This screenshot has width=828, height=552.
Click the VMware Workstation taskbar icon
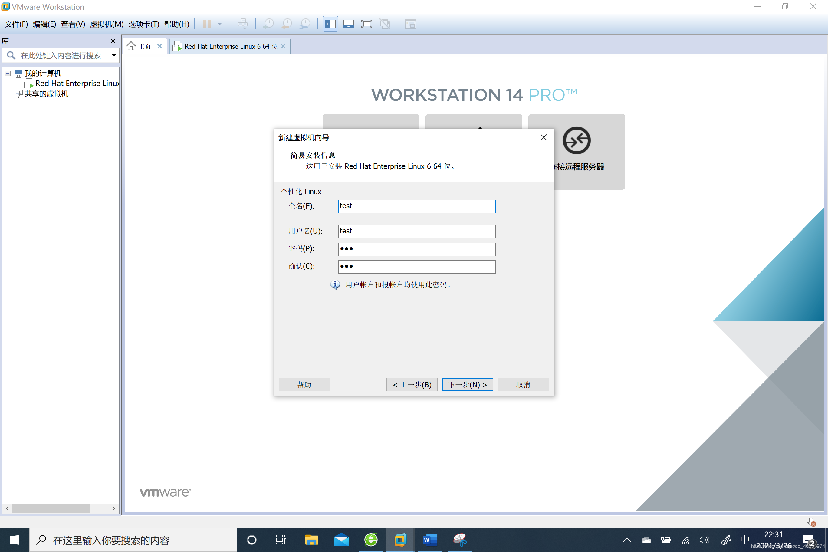400,540
